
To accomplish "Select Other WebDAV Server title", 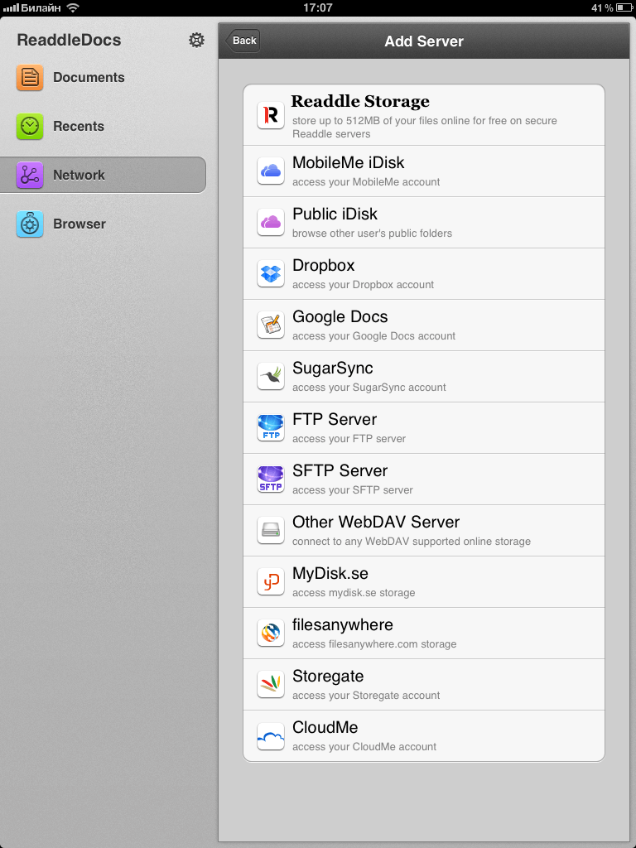I will (376, 522).
